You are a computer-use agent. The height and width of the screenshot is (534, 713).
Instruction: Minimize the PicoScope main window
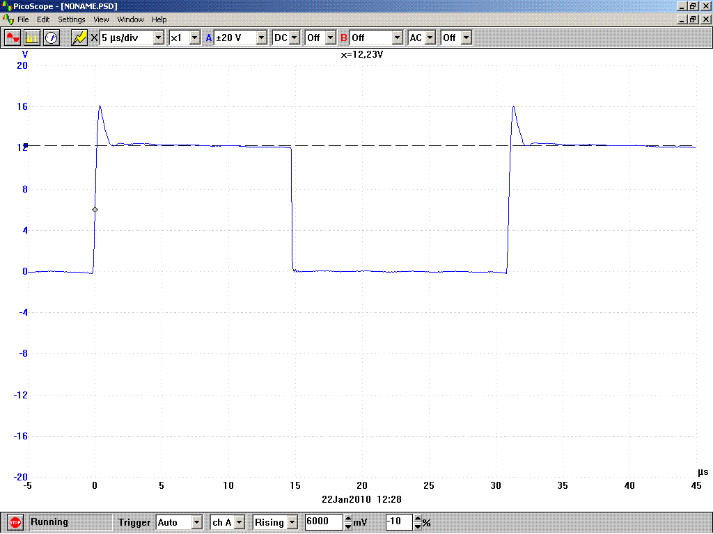pyautogui.click(x=682, y=6)
